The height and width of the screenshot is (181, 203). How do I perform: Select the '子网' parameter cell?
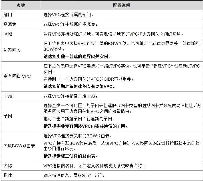21,116
